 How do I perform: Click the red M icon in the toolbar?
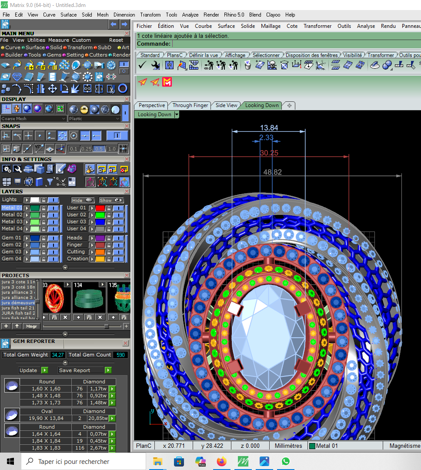[x=167, y=82]
